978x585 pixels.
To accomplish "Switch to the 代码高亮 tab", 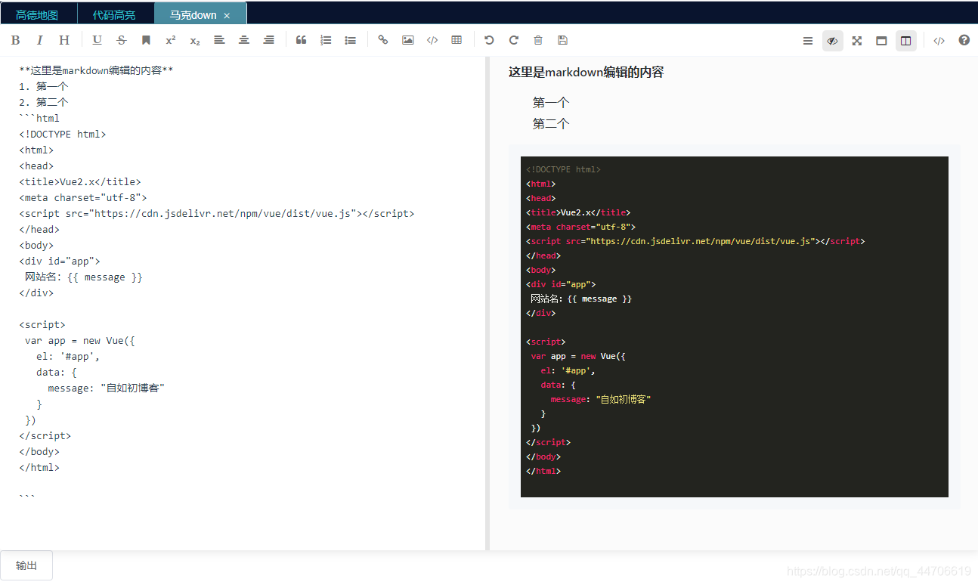I will coord(114,14).
